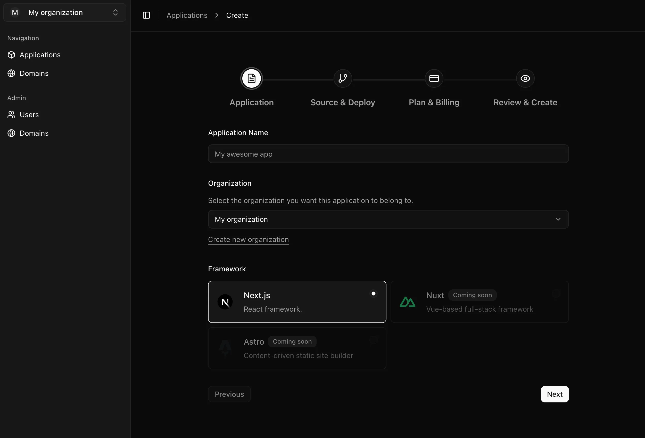Click the Create new organization link
The height and width of the screenshot is (438, 645).
249,239
